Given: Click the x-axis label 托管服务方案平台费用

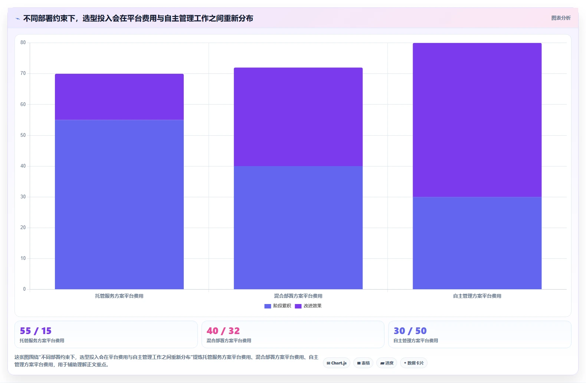Looking at the screenshot, I should coord(119,296).
